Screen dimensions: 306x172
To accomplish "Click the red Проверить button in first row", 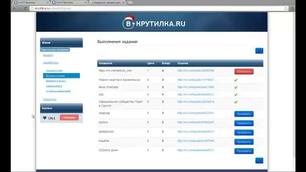I will click(244, 72).
